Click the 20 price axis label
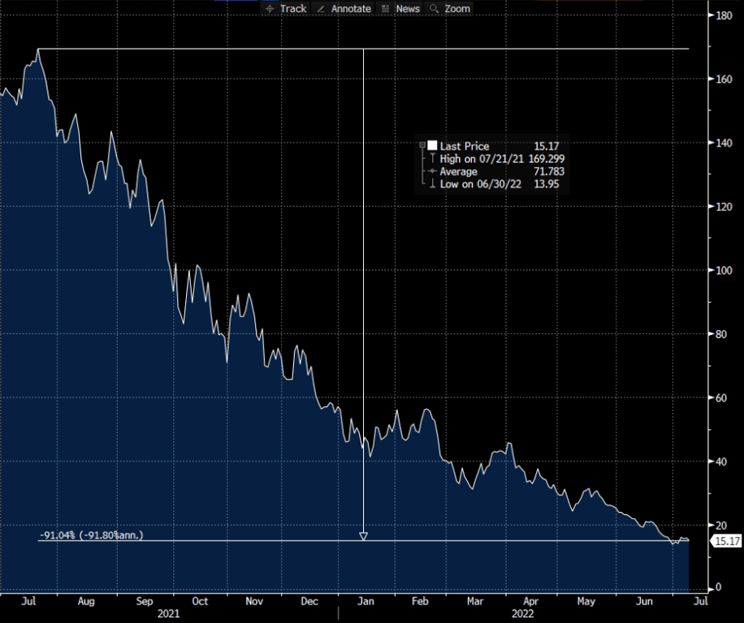This screenshot has width=744, height=623. [x=721, y=526]
